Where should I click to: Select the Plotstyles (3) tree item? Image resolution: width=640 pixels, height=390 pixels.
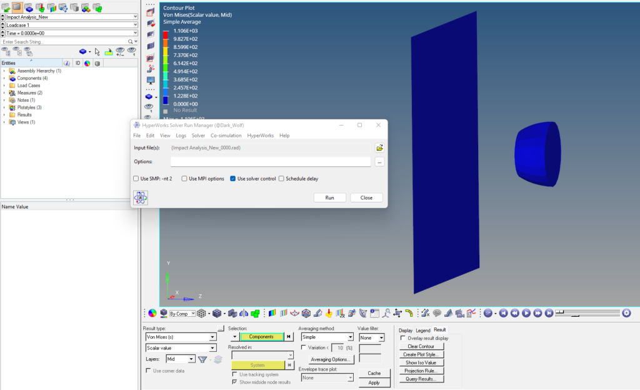[x=29, y=107]
